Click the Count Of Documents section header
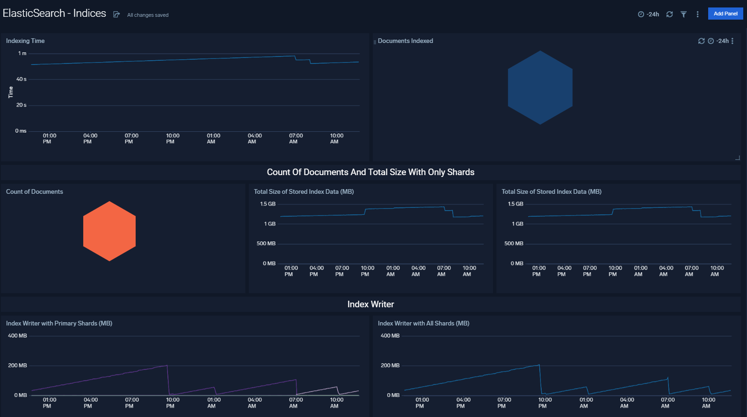The height and width of the screenshot is (417, 747). 370,172
